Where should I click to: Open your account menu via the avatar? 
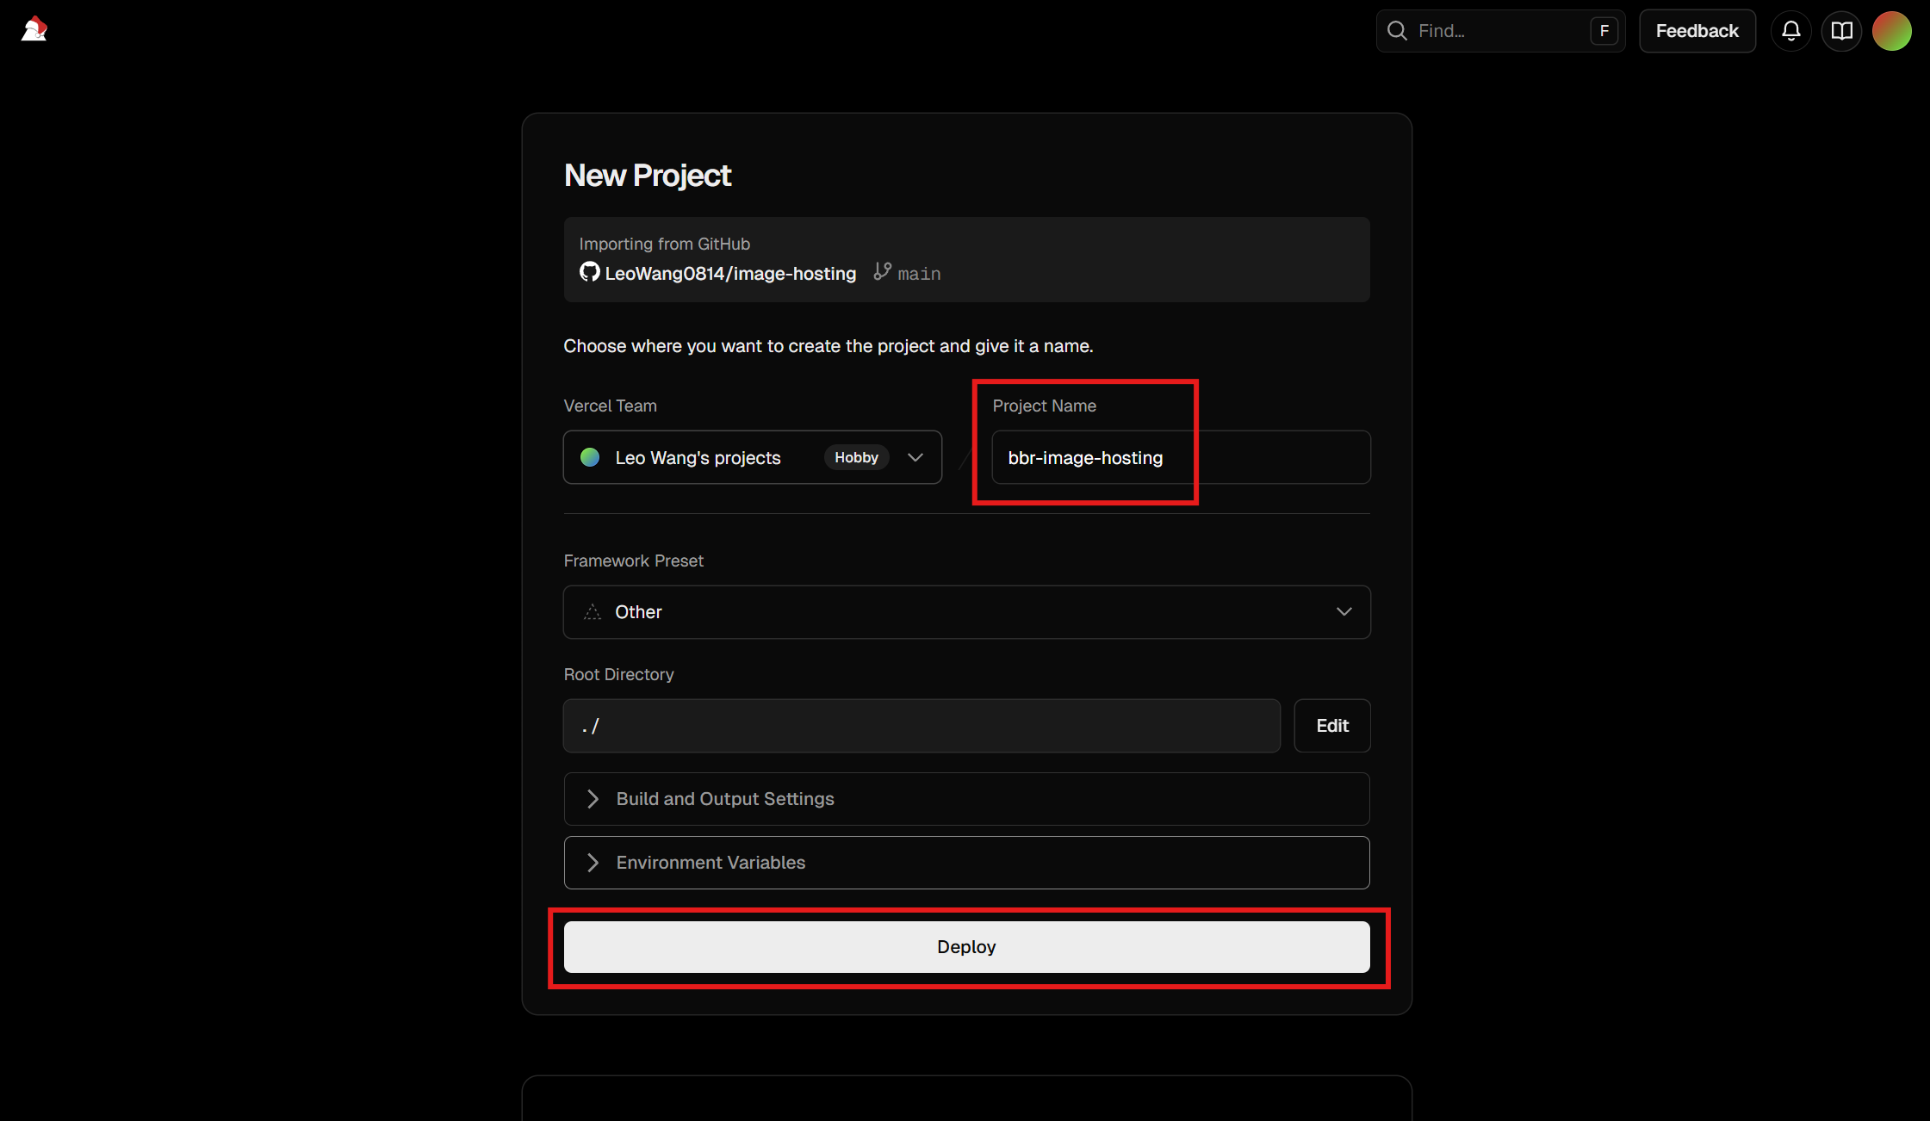coord(1892,30)
